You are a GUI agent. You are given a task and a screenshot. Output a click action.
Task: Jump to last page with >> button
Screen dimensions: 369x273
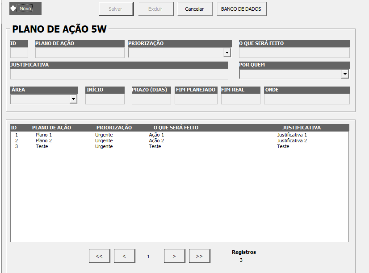199,256
